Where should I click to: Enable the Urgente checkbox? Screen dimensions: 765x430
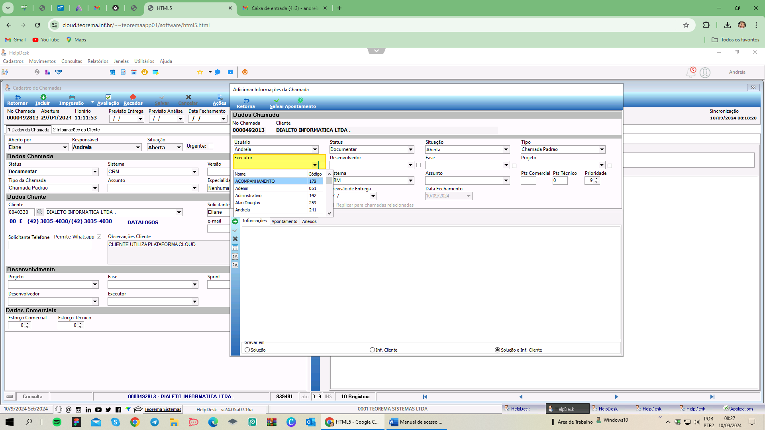point(211,146)
